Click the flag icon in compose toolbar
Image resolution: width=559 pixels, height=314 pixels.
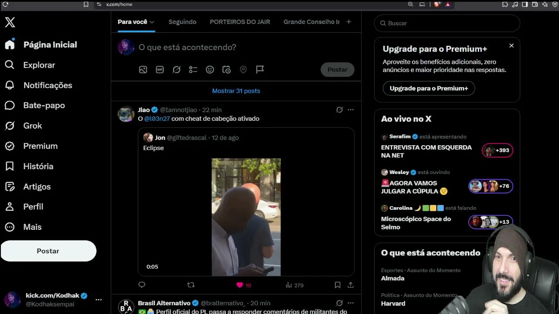(x=260, y=69)
